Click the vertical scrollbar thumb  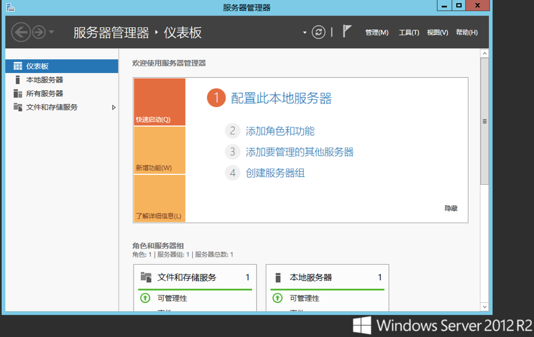coord(485,121)
